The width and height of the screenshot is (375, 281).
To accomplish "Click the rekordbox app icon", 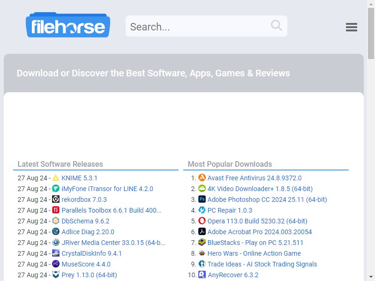I will (x=56, y=200).
